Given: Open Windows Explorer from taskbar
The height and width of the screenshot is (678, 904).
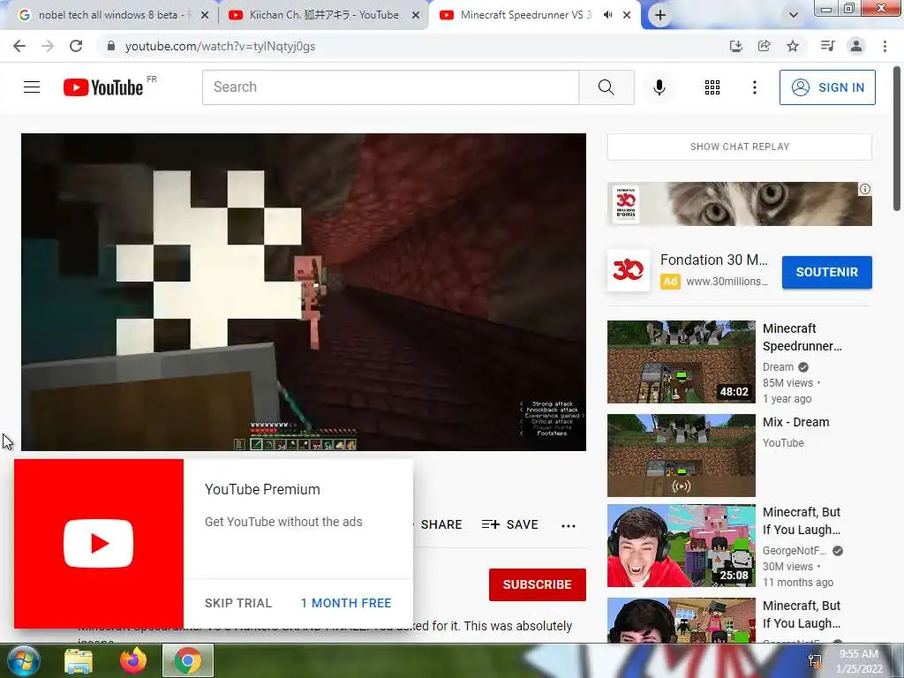Looking at the screenshot, I should [79, 661].
